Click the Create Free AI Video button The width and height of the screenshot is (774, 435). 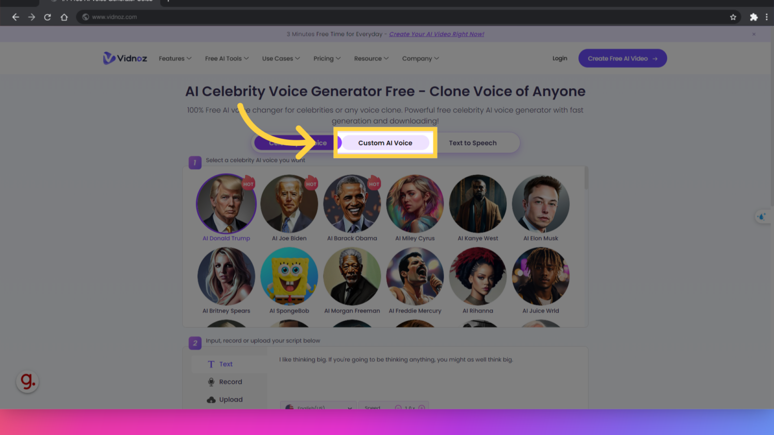tap(622, 58)
